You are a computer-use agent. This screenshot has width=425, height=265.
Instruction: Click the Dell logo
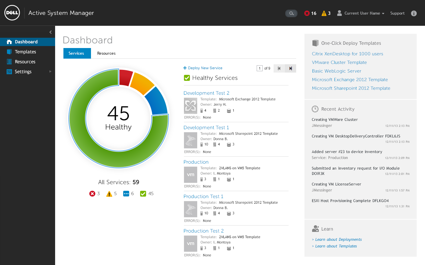point(12,13)
